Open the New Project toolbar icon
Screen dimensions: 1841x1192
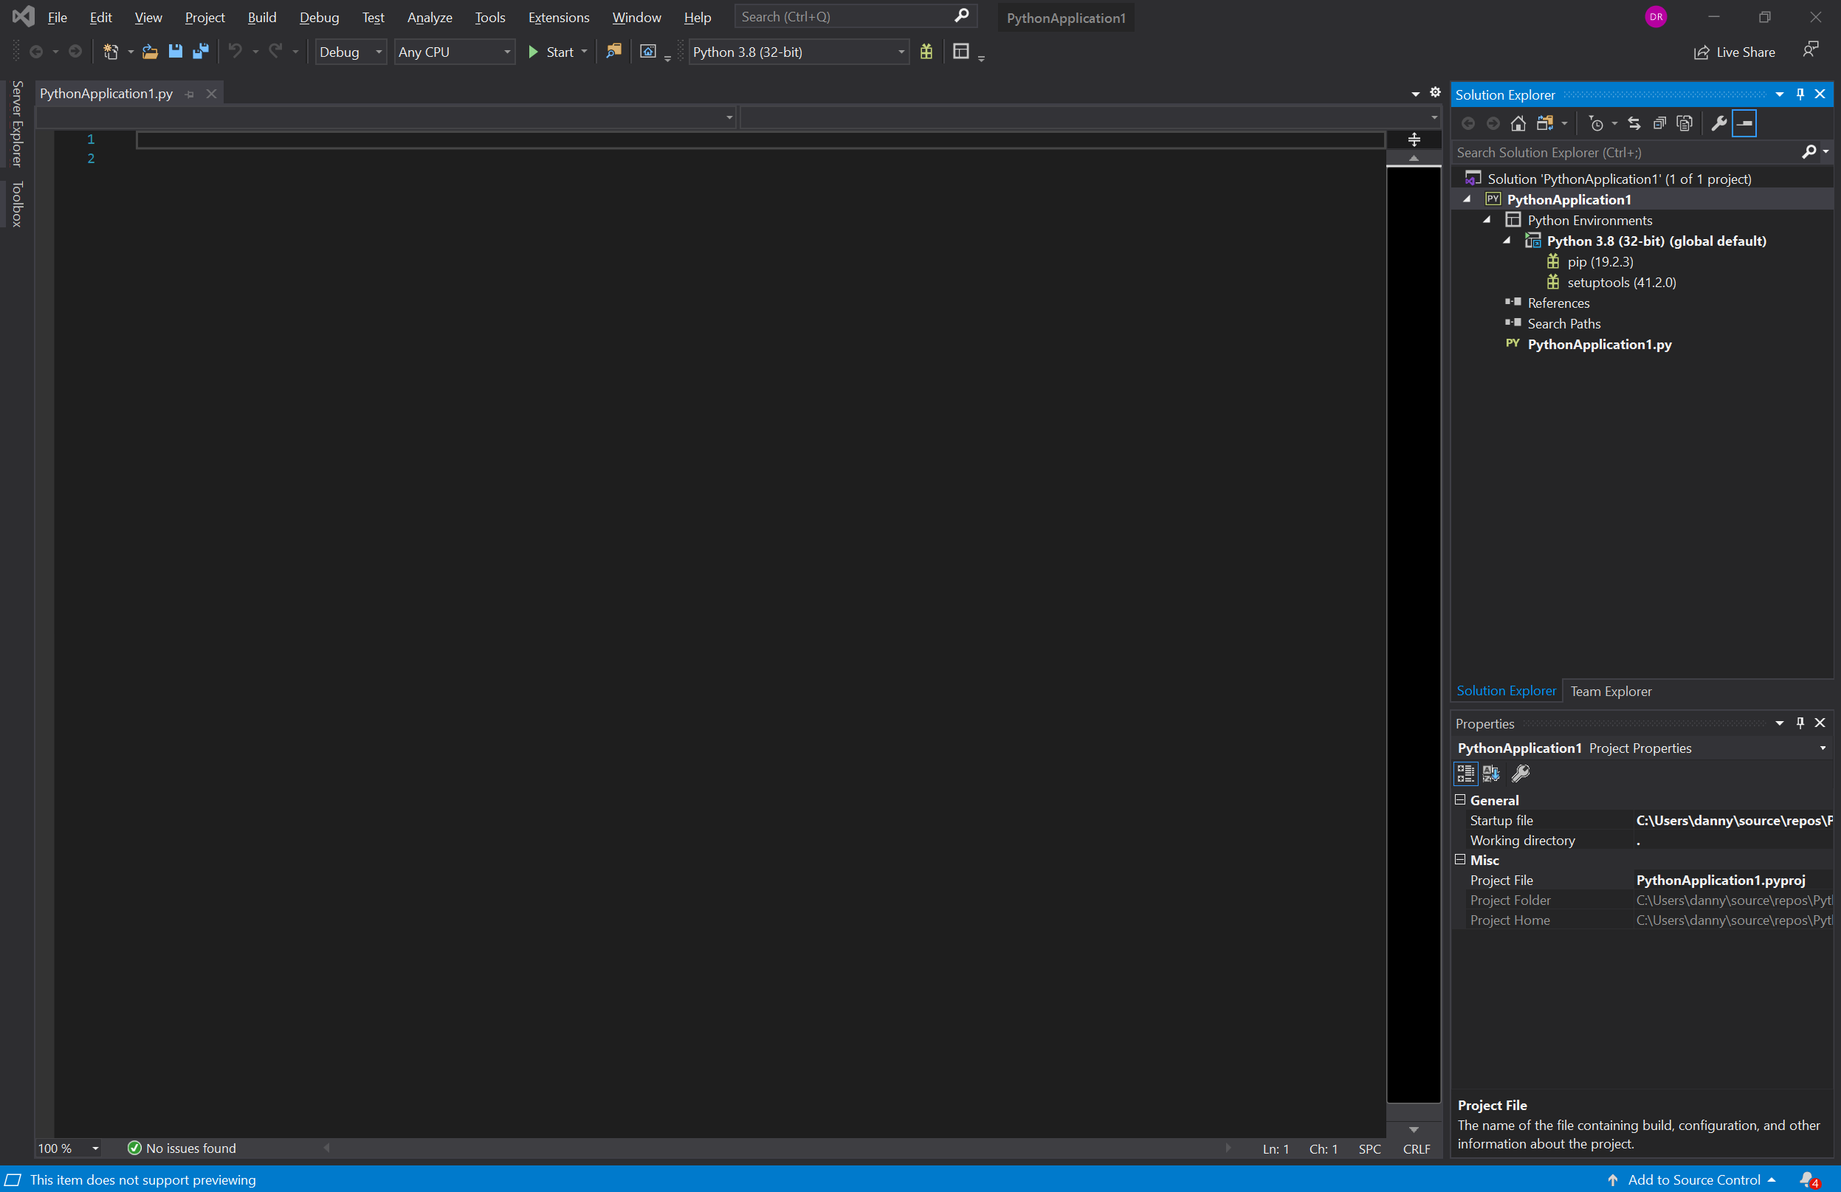[x=112, y=52]
